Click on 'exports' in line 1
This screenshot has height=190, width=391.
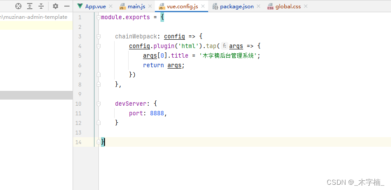[138, 17]
